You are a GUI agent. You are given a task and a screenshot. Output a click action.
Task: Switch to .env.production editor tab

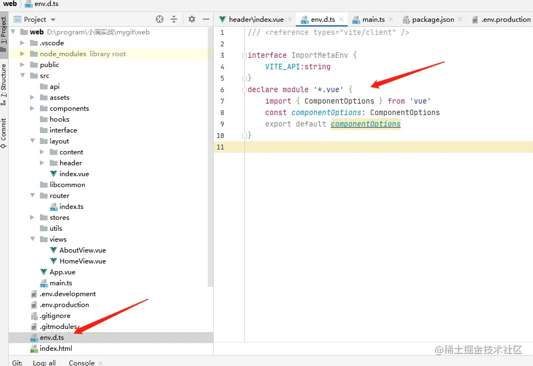tap(502, 20)
